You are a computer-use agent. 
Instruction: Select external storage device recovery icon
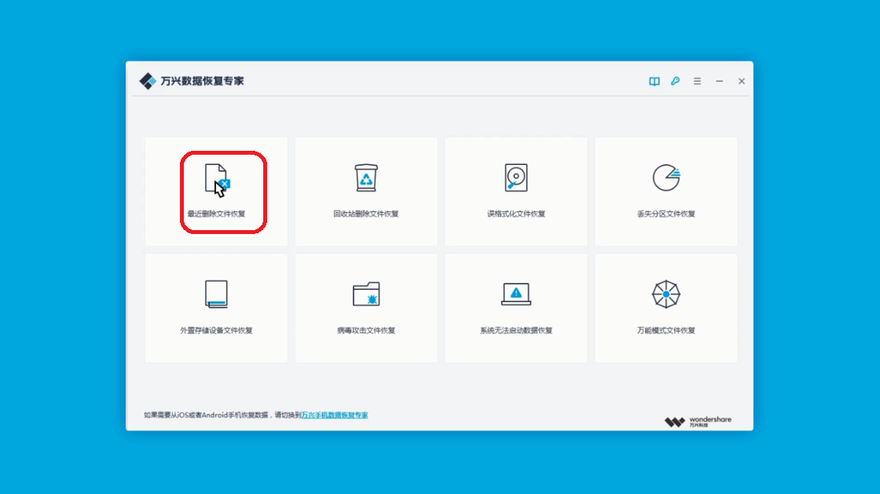[216, 294]
